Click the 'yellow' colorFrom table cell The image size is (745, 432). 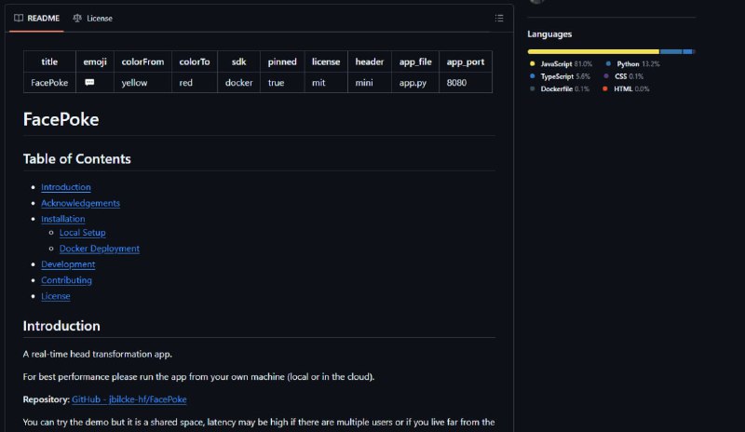[x=142, y=82]
